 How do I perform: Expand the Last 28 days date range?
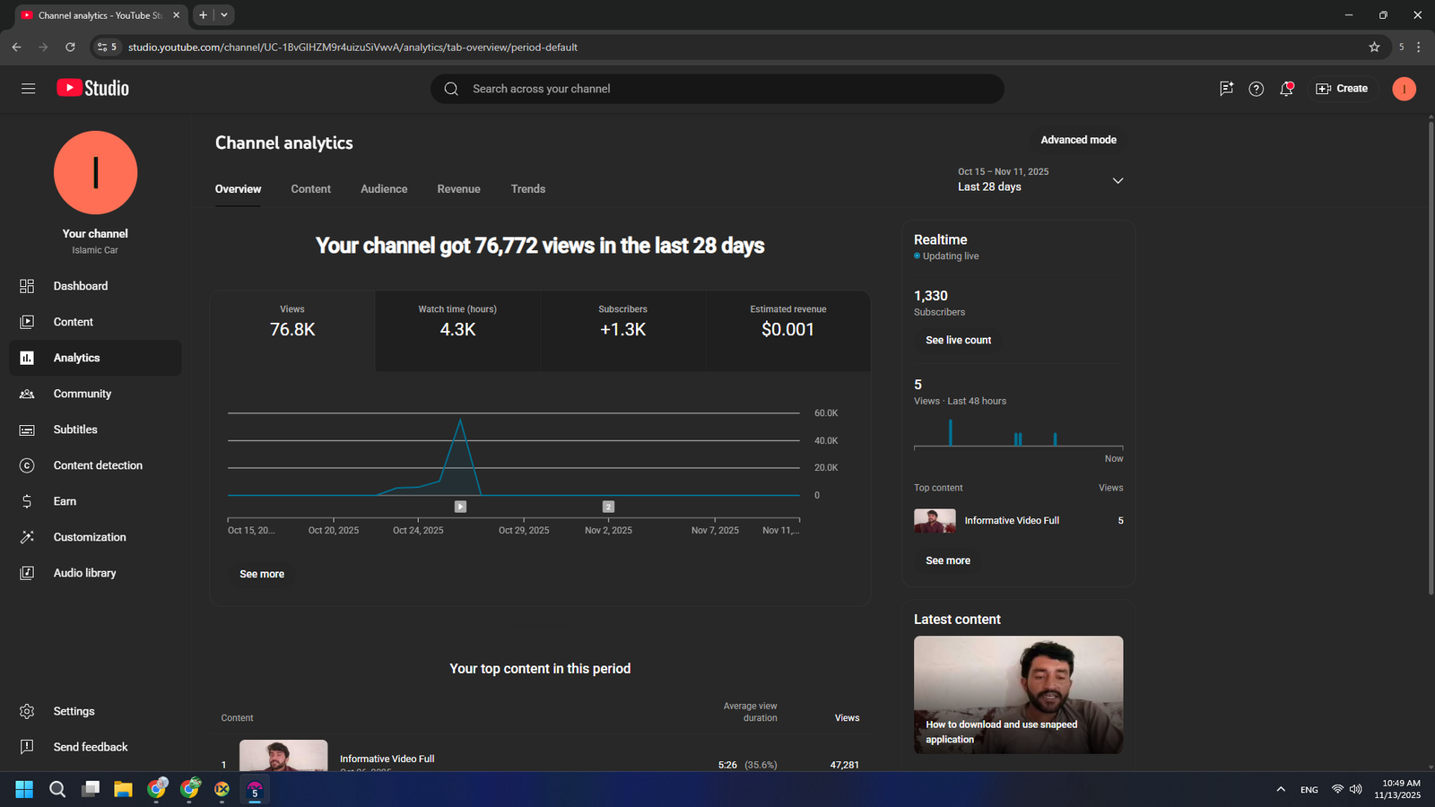[x=1118, y=180]
